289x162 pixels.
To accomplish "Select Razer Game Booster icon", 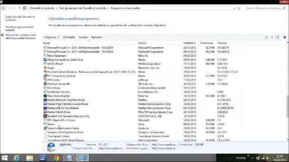I will 45,96.
